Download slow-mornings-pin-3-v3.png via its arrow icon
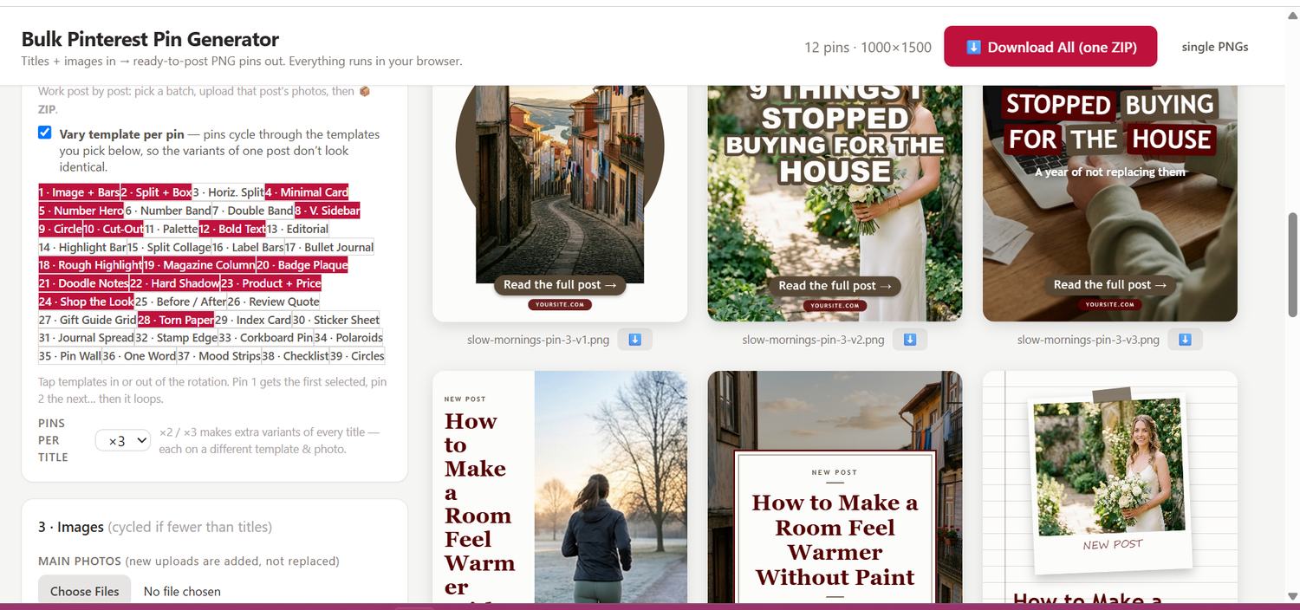Screen dimensions: 1300x610 pos(1185,340)
